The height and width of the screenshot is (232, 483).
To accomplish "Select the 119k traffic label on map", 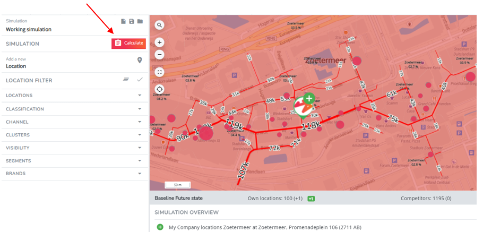I will (235, 125).
